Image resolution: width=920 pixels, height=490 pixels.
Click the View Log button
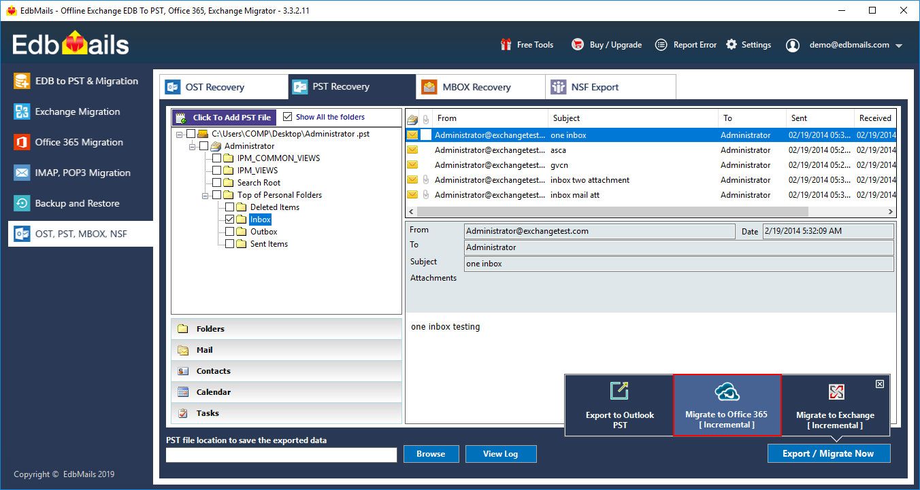pyautogui.click(x=502, y=454)
